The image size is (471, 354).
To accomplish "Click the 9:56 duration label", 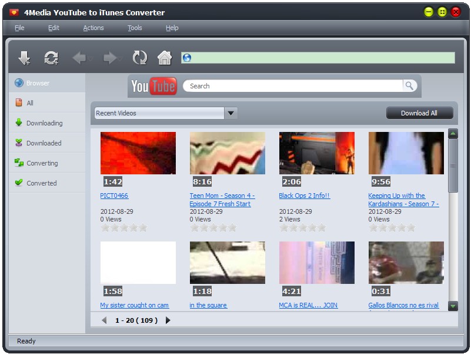I will 381,181.
